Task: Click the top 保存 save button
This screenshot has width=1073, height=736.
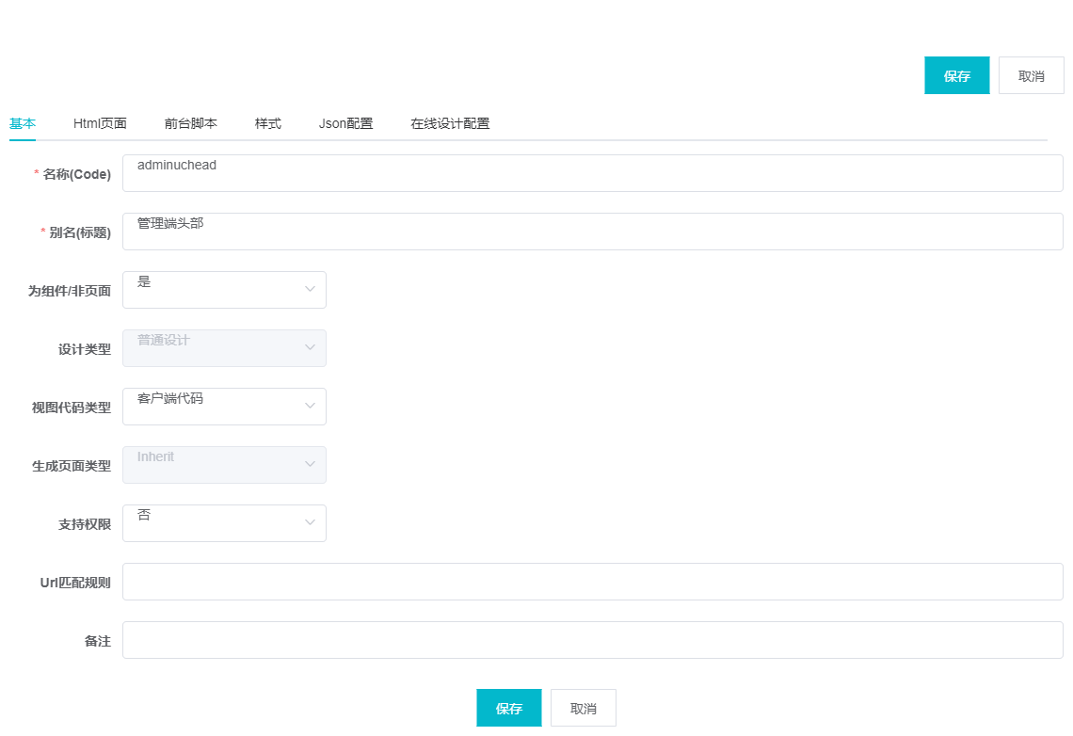Action: tap(956, 75)
